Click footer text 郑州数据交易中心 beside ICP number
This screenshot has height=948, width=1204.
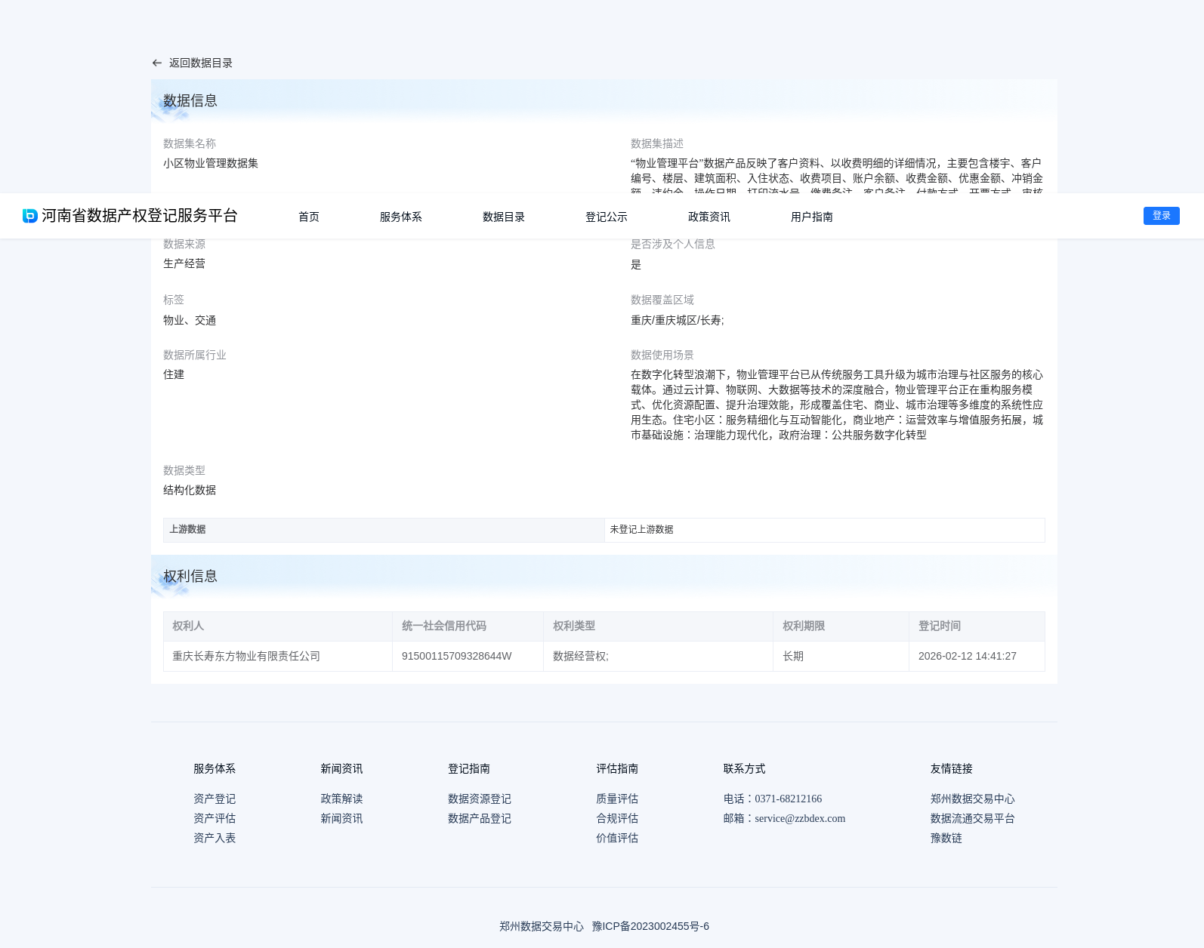click(x=542, y=926)
